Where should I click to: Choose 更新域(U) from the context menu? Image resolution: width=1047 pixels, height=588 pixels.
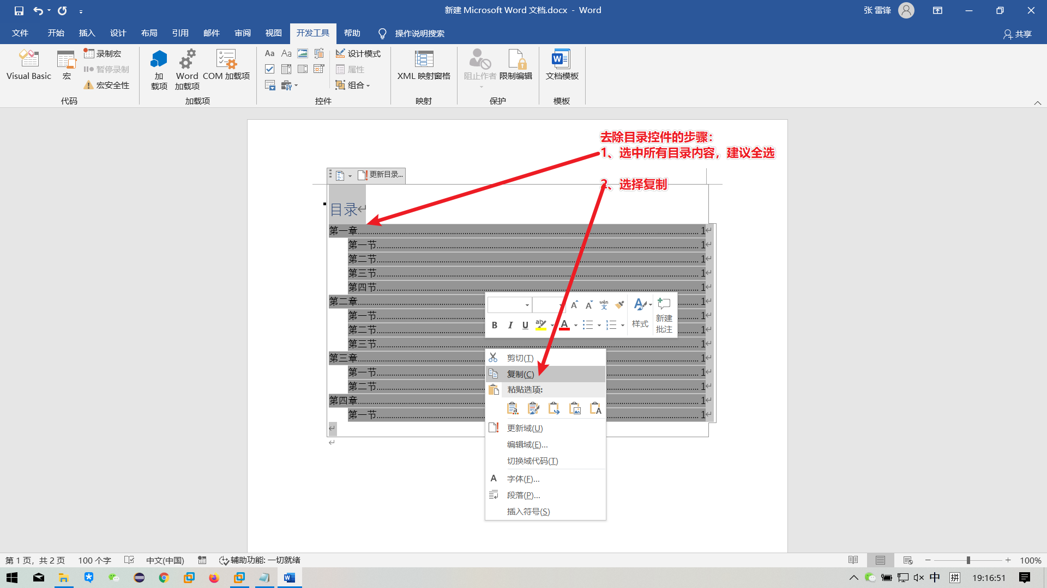(545, 428)
